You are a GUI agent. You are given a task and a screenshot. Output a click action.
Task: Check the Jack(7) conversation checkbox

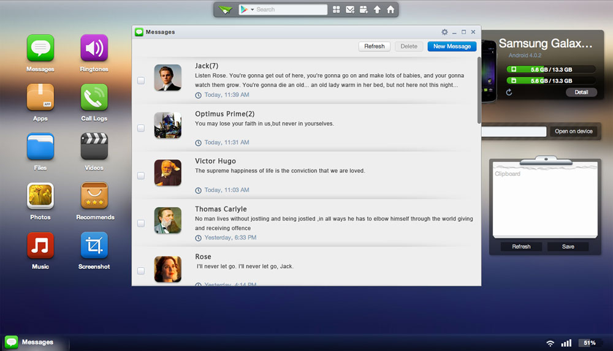[141, 80]
